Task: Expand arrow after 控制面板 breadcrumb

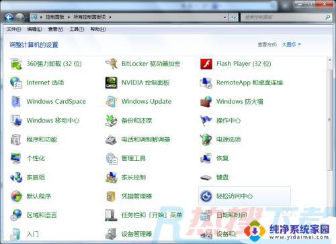Action: 69,17
